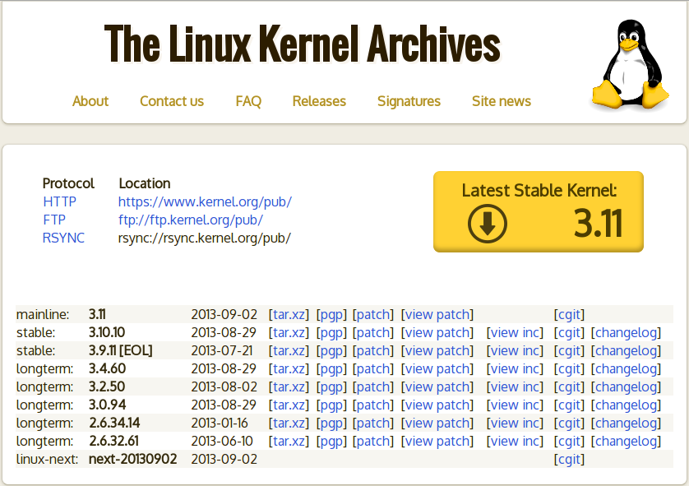Open view patch for longterm 3.0.94
Viewport: 689px width, 486px height.
[x=437, y=405]
